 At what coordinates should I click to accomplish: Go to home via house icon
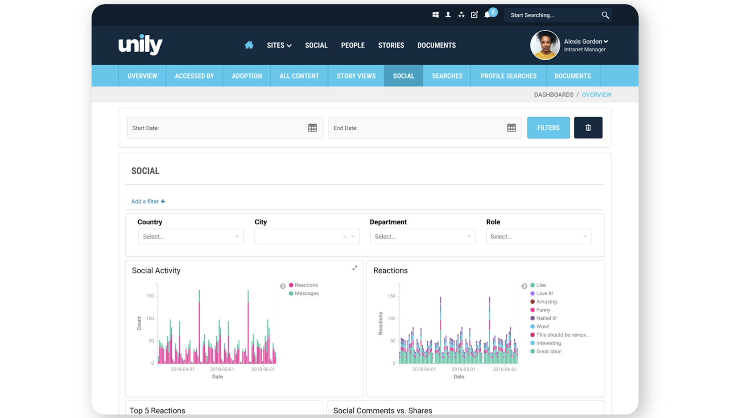pos(249,45)
